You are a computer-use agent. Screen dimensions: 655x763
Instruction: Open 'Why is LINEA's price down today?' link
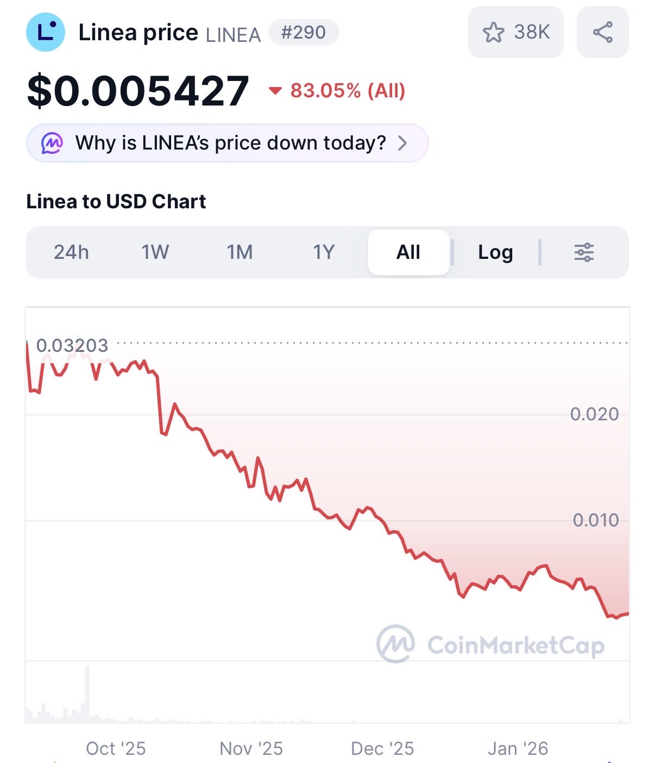pos(230,143)
